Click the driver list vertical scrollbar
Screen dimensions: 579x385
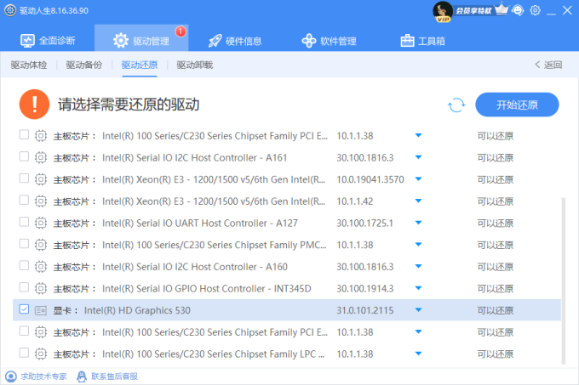coord(563,280)
